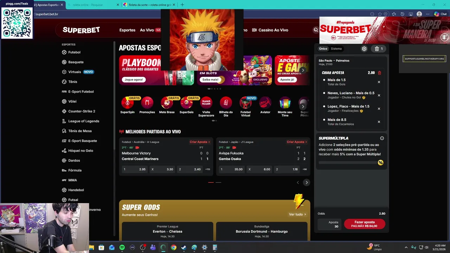Switch to the roleta online Pesquisar tab
The width and height of the screenshot is (450, 253).
coord(93,5)
